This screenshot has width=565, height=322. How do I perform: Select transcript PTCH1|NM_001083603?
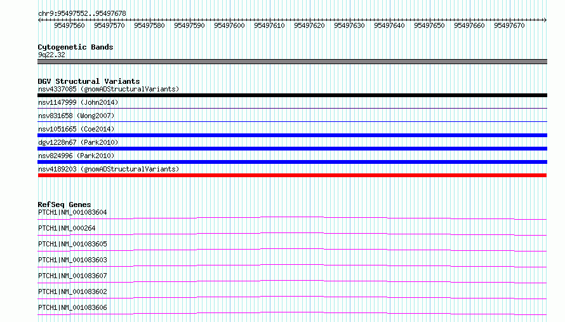coord(72,260)
